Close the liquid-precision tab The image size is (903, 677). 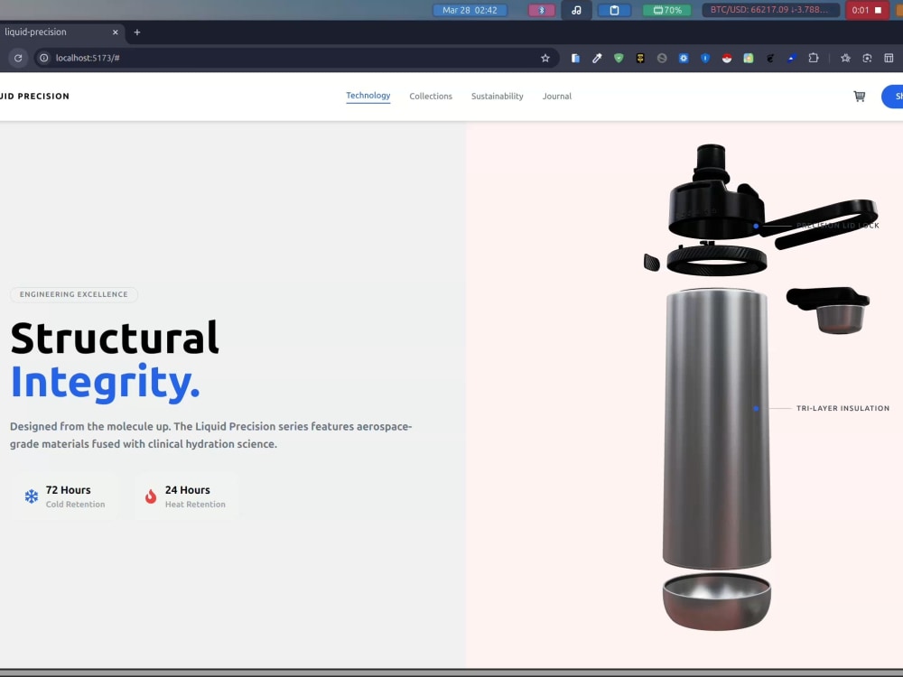click(x=116, y=32)
